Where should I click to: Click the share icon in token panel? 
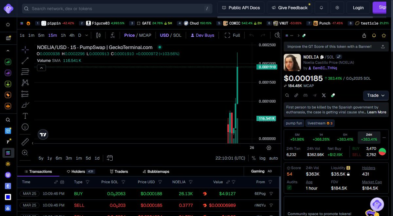364,35
